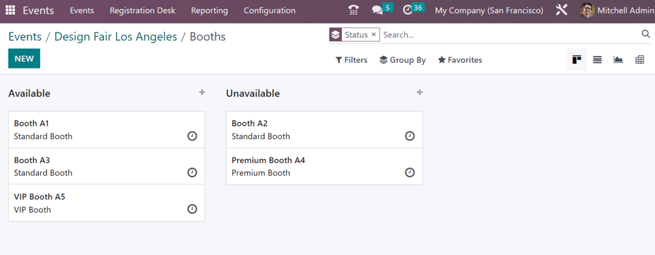
Task: Open the Booth A1 card
Action: pos(107,129)
